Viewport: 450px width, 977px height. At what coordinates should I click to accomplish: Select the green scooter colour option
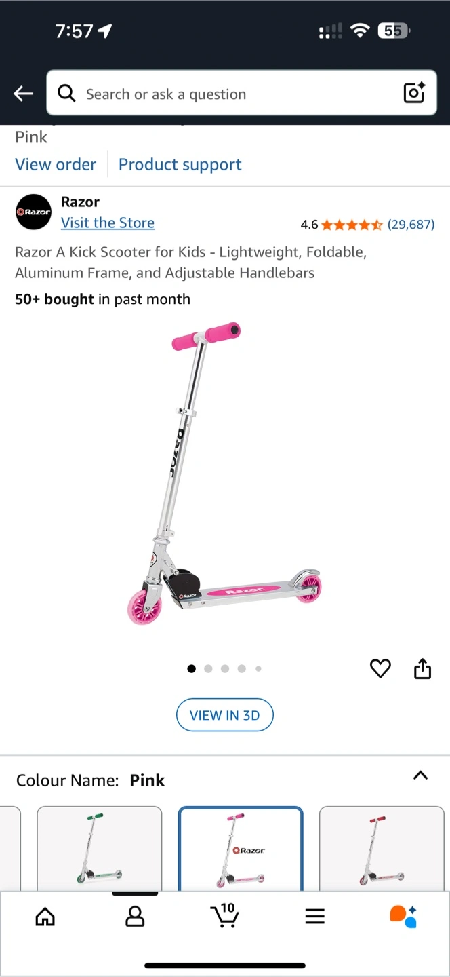(99, 848)
